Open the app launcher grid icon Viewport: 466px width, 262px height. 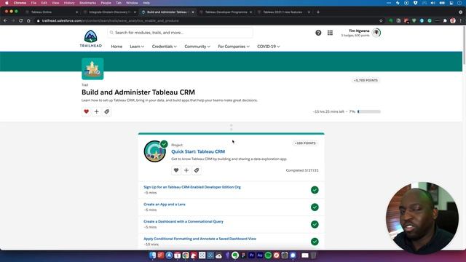click(330, 33)
